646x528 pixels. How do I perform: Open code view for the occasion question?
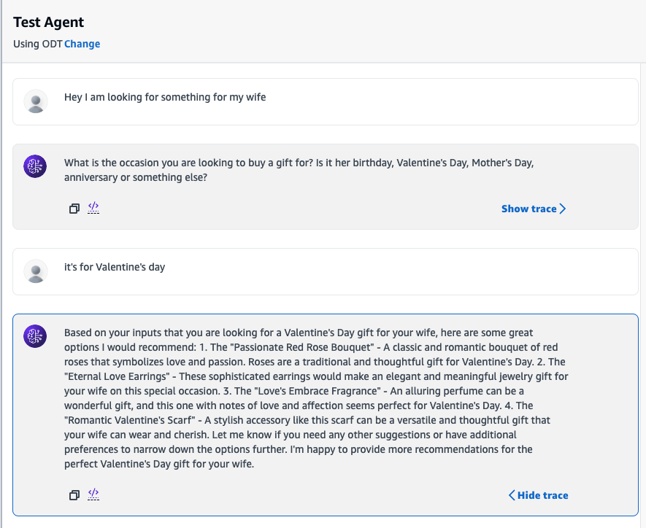point(93,208)
